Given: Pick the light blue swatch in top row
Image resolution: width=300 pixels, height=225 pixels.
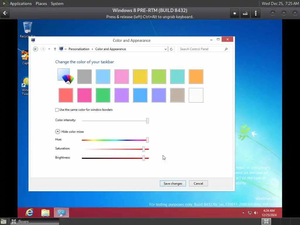Looking at the screenshot, I should click(x=103, y=76).
